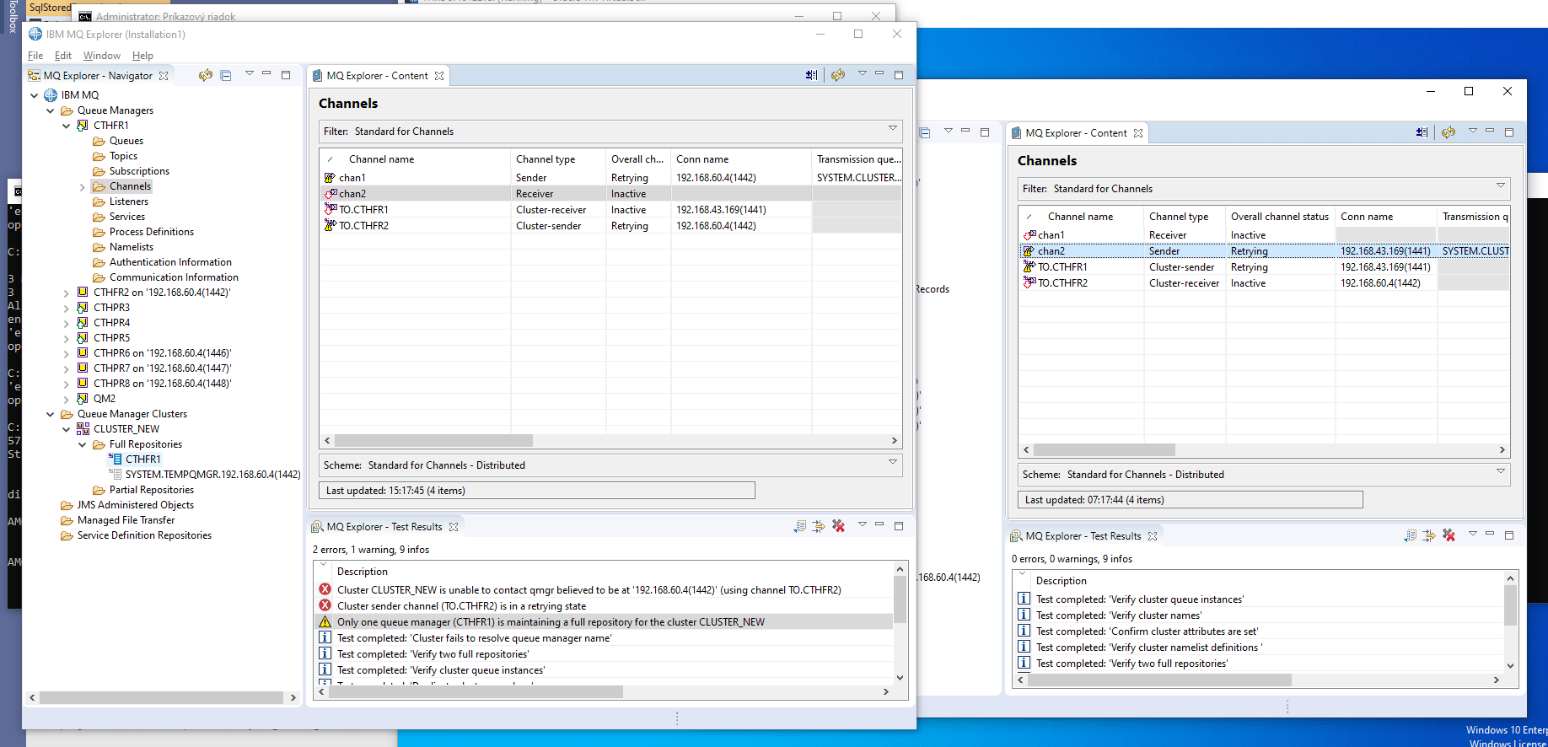
Task: Click background window run tests arrows icon
Action: coord(1429,535)
